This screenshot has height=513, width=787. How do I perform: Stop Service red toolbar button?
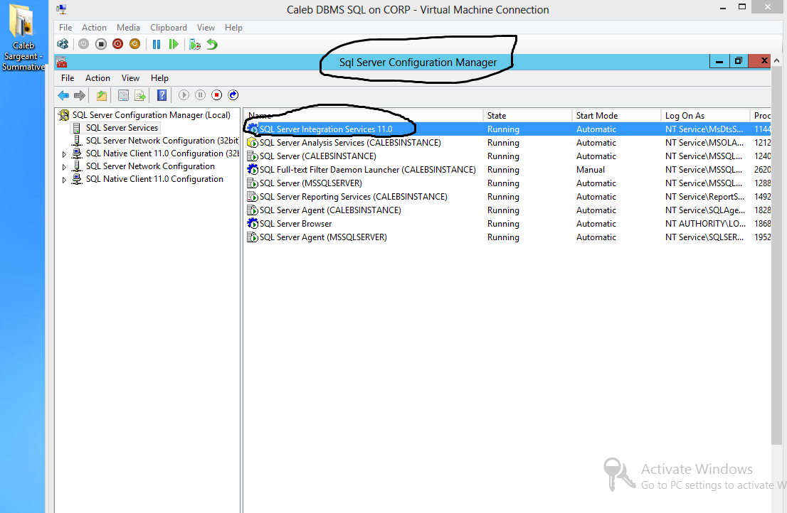tap(217, 94)
